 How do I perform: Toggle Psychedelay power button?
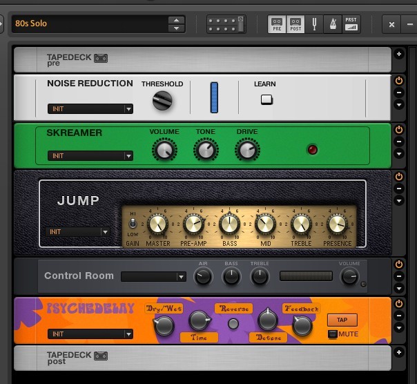[x=399, y=304]
